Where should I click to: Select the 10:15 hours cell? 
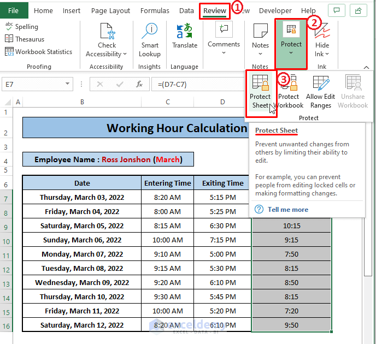pyautogui.click(x=292, y=226)
